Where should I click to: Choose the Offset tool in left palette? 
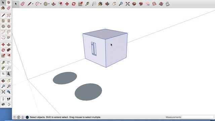tap(9, 55)
